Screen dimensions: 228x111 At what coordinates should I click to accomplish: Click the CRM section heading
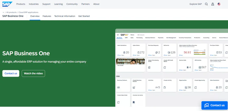point(118,76)
